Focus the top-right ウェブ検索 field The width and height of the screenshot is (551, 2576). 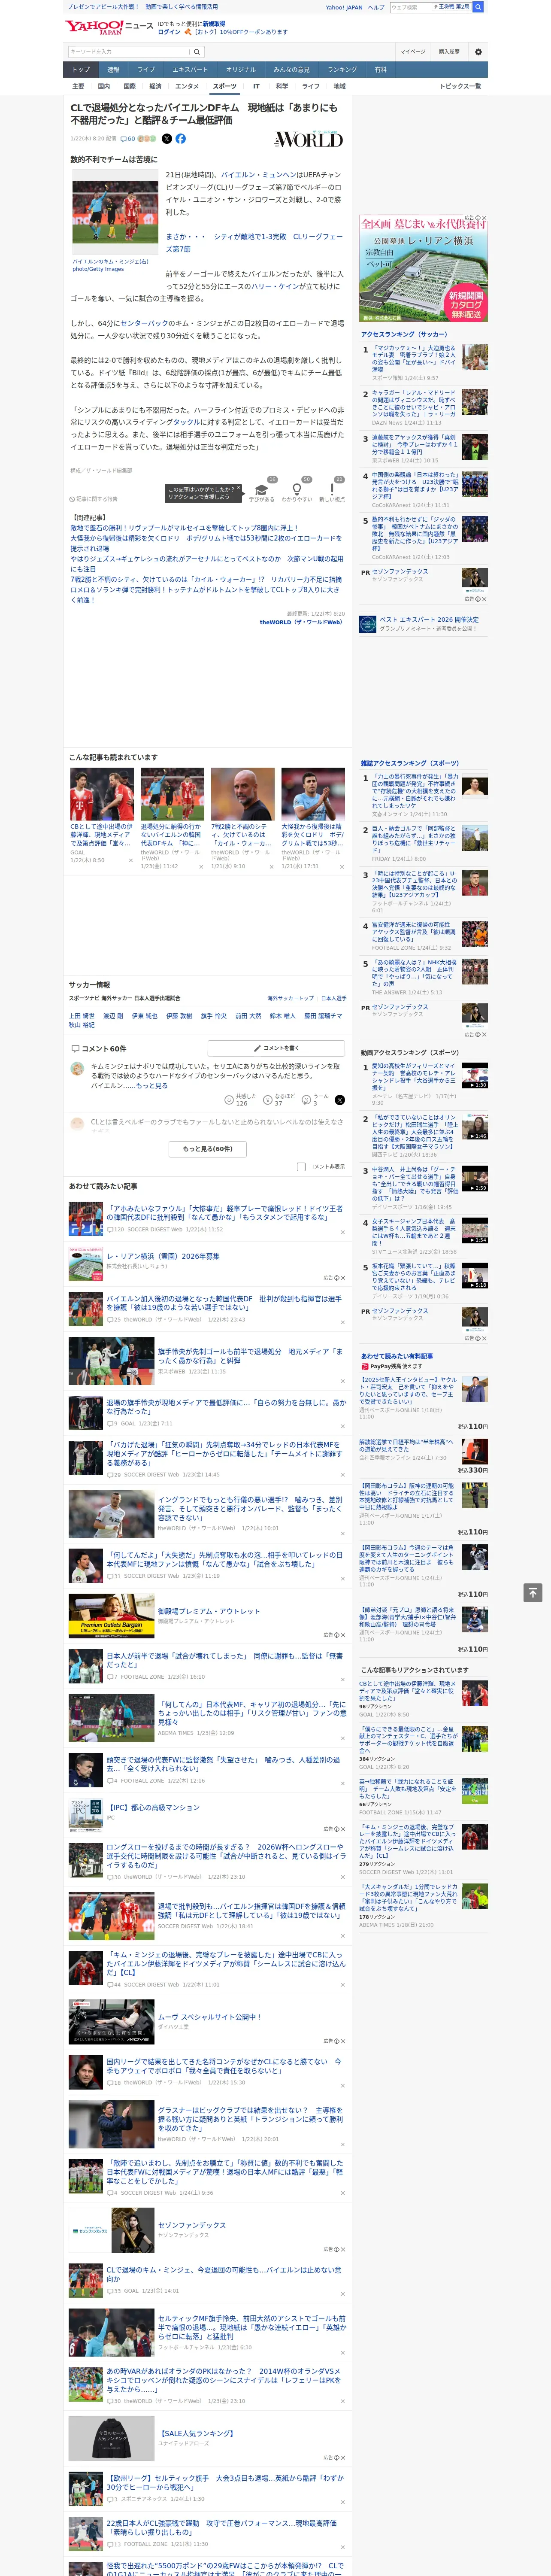click(x=411, y=7)
